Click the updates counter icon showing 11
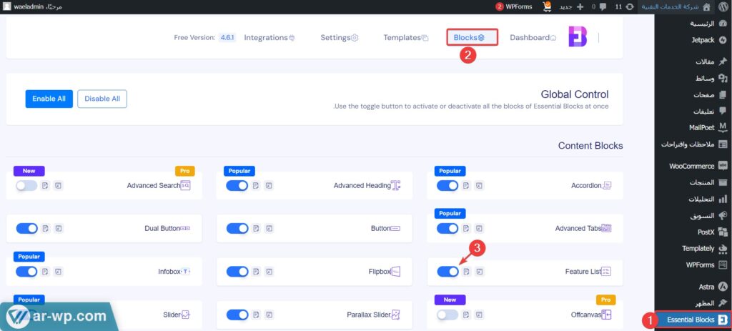Viewport: 732px width, 331px height. 627,6
